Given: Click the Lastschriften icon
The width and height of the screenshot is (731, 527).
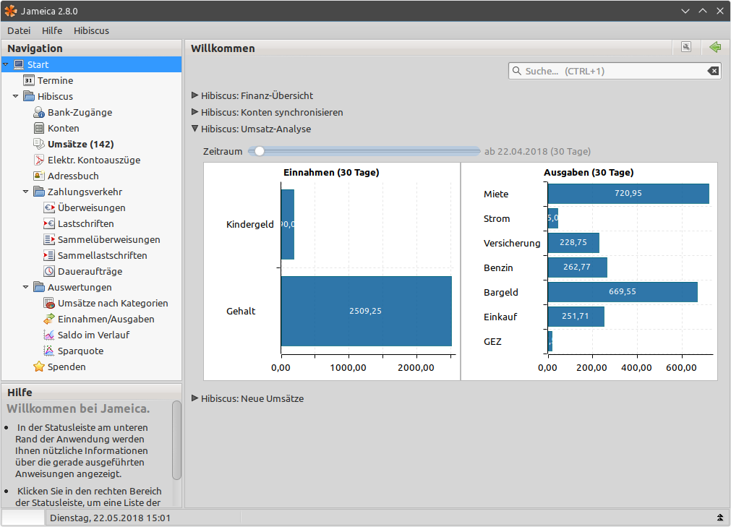Looking at the screenshot, I should (49, 223).
